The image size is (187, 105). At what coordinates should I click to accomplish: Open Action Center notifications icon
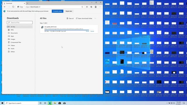(184, 103)
